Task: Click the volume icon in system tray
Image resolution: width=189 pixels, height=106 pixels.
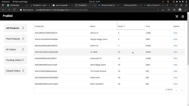Action: tap(180, 2)
